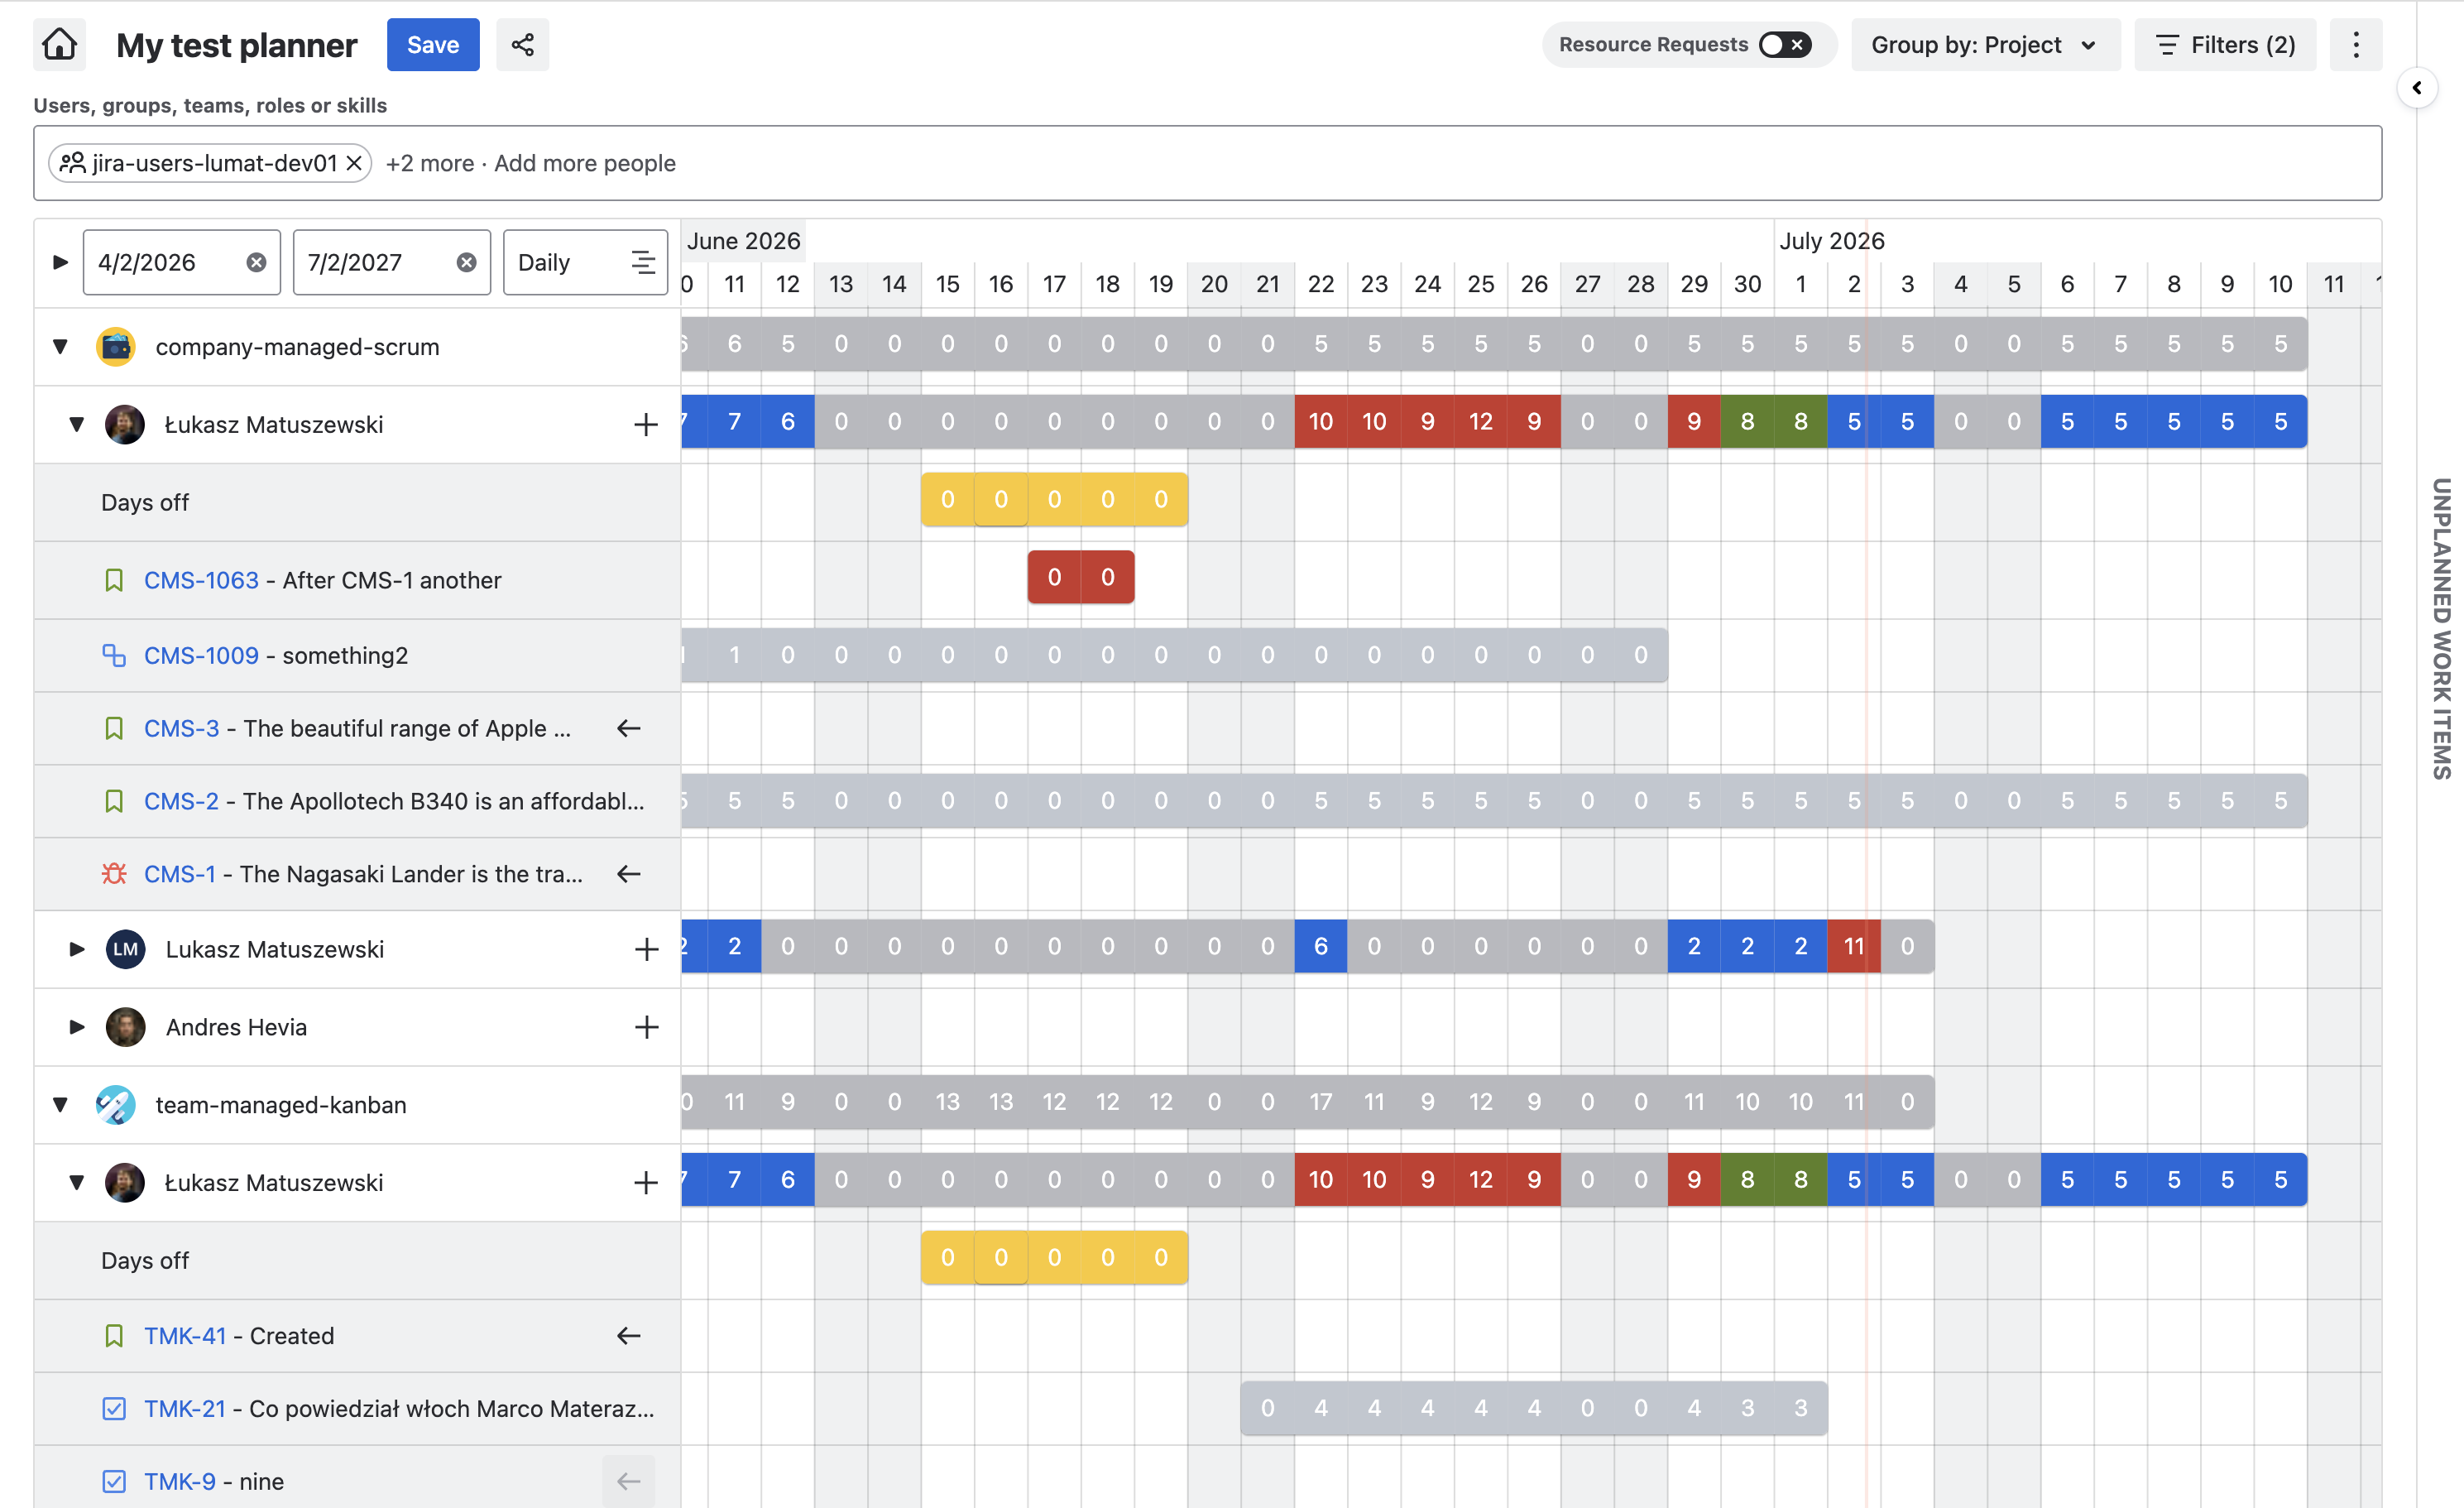Image resolution: width=2464 pixels, height=1508 pixels.
Task: Open the Group by: Project dropdown
Action: (1985, 45)
